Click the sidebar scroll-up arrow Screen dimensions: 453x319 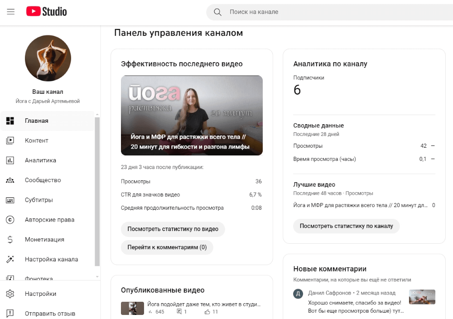tap(97, 115)
